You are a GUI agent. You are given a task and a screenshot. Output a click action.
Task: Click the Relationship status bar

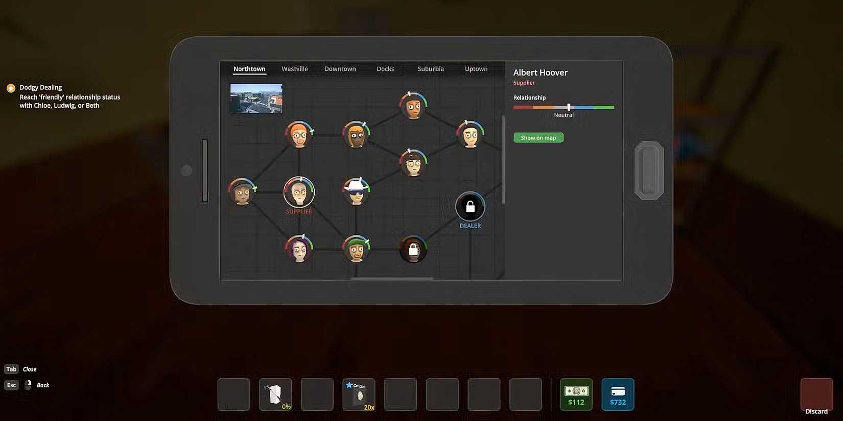point(564,107)
